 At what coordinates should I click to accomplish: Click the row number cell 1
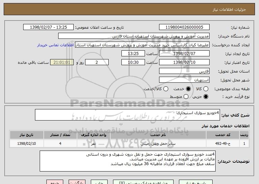(x=244, y=143)
